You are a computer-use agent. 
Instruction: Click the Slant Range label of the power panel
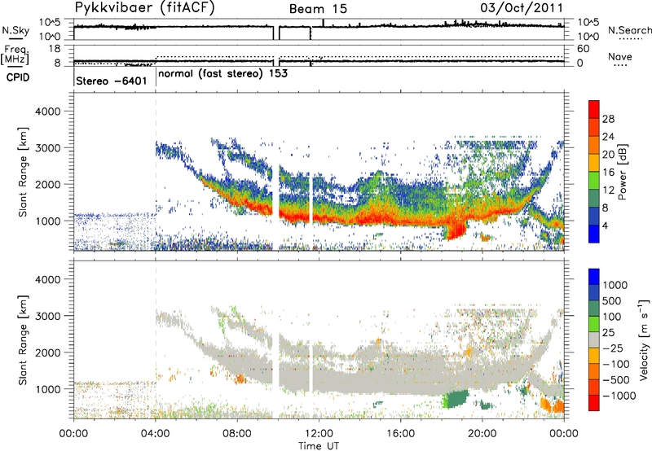(23, 172)
